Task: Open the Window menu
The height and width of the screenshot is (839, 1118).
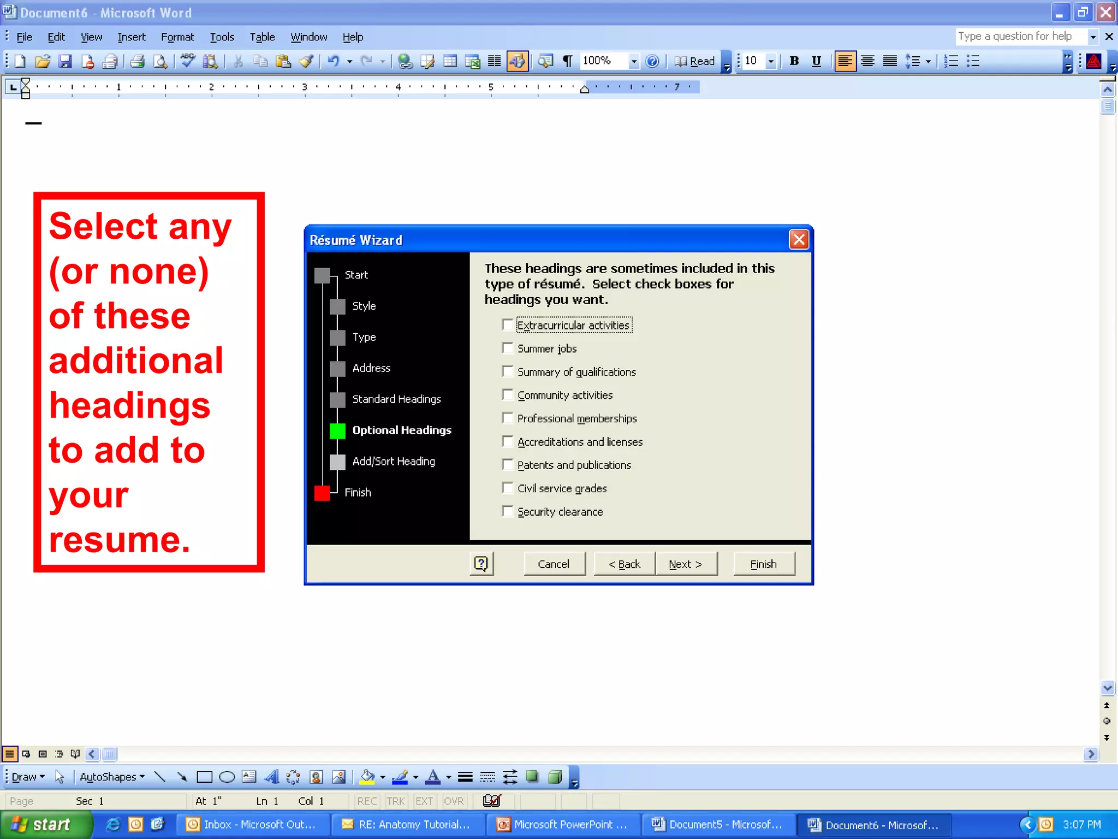Action: click(308, 37)
